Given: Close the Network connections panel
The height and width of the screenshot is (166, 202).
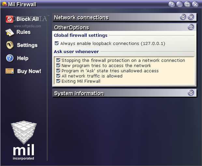Looking at the screenshot, I should tap(191, 17).
